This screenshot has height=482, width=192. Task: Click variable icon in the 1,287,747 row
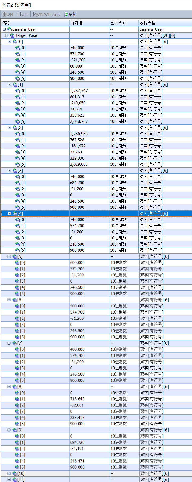[x=18, y=91]
